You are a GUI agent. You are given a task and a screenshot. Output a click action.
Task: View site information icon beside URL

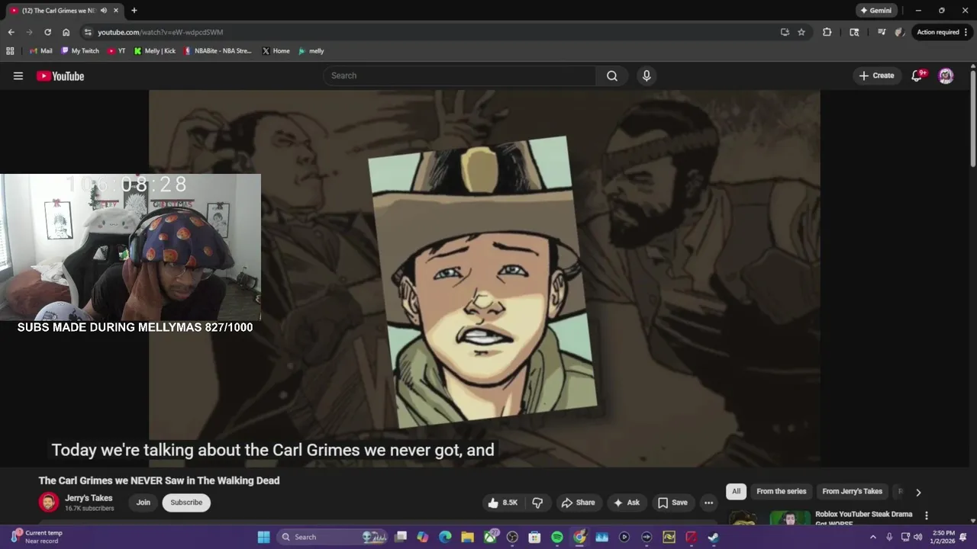coord(88,32)
